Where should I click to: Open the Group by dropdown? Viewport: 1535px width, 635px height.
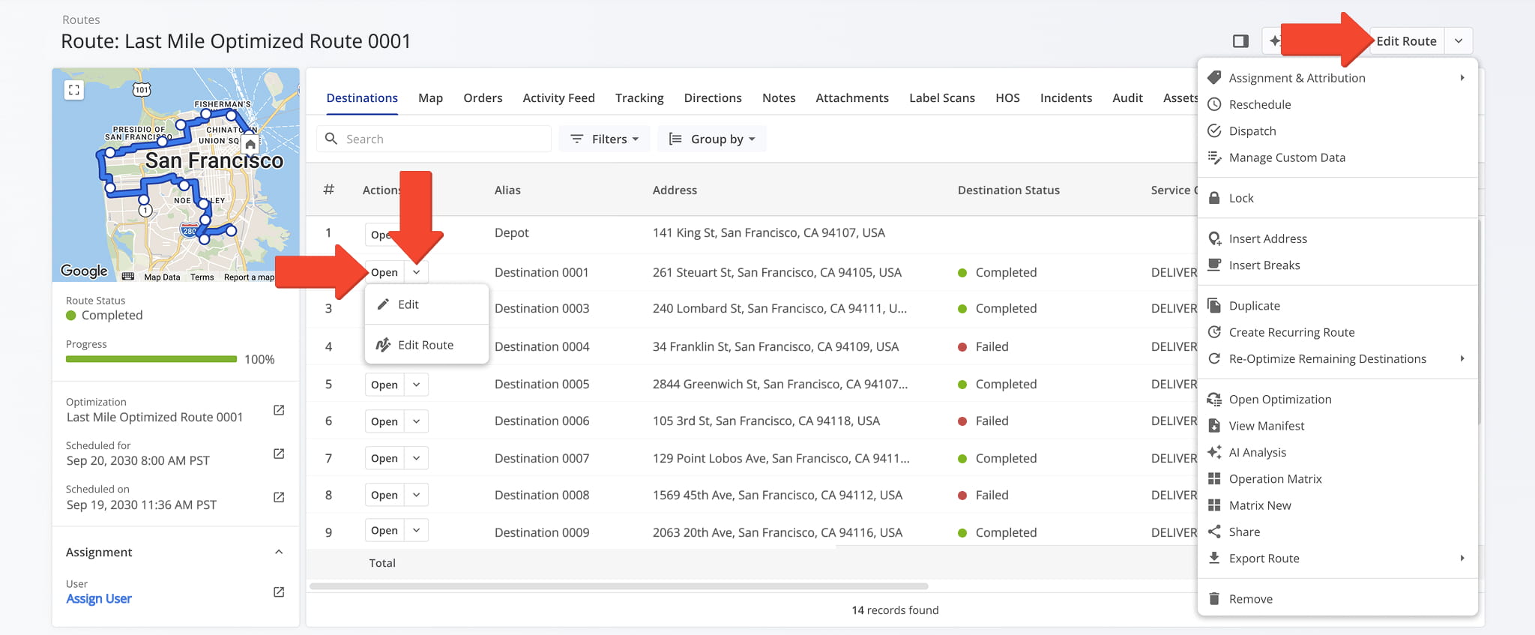pos(712,139)
